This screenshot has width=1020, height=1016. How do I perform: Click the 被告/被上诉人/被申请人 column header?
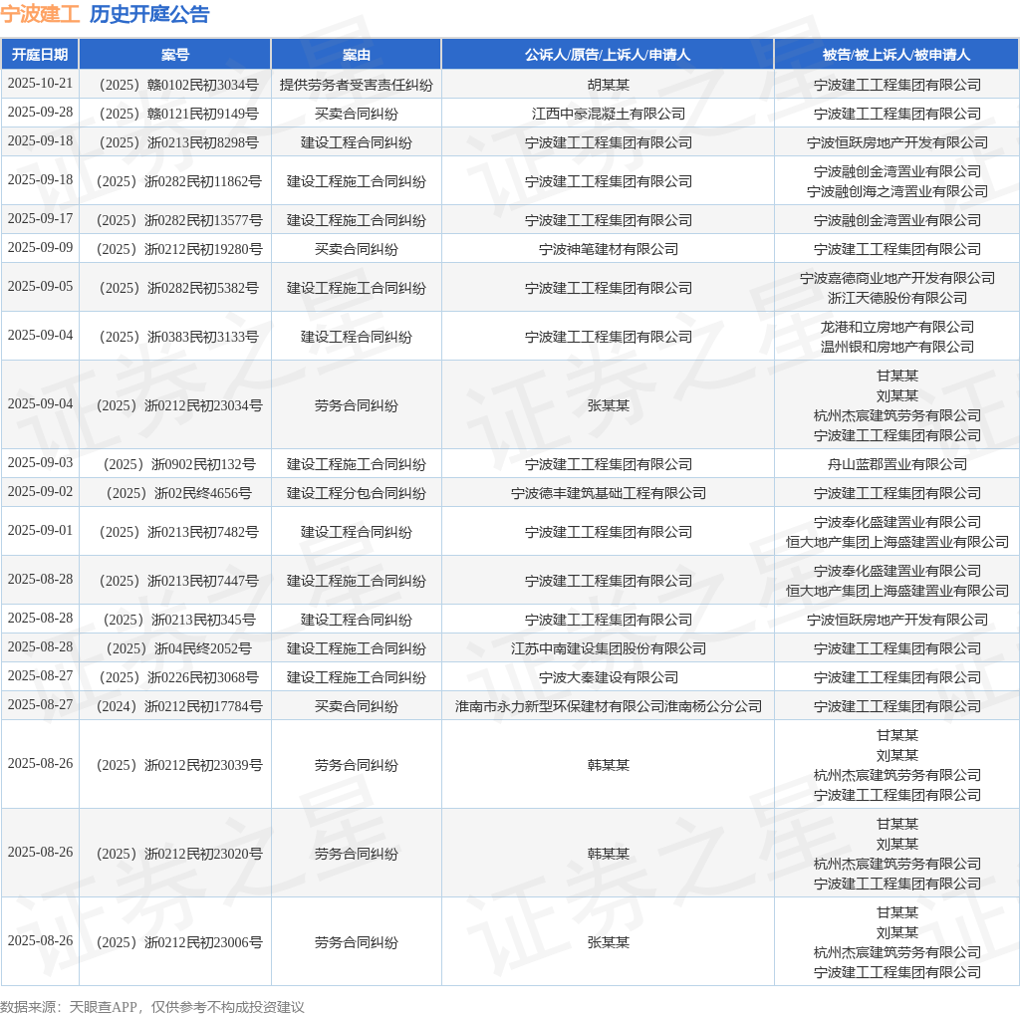tap(896, 55)
